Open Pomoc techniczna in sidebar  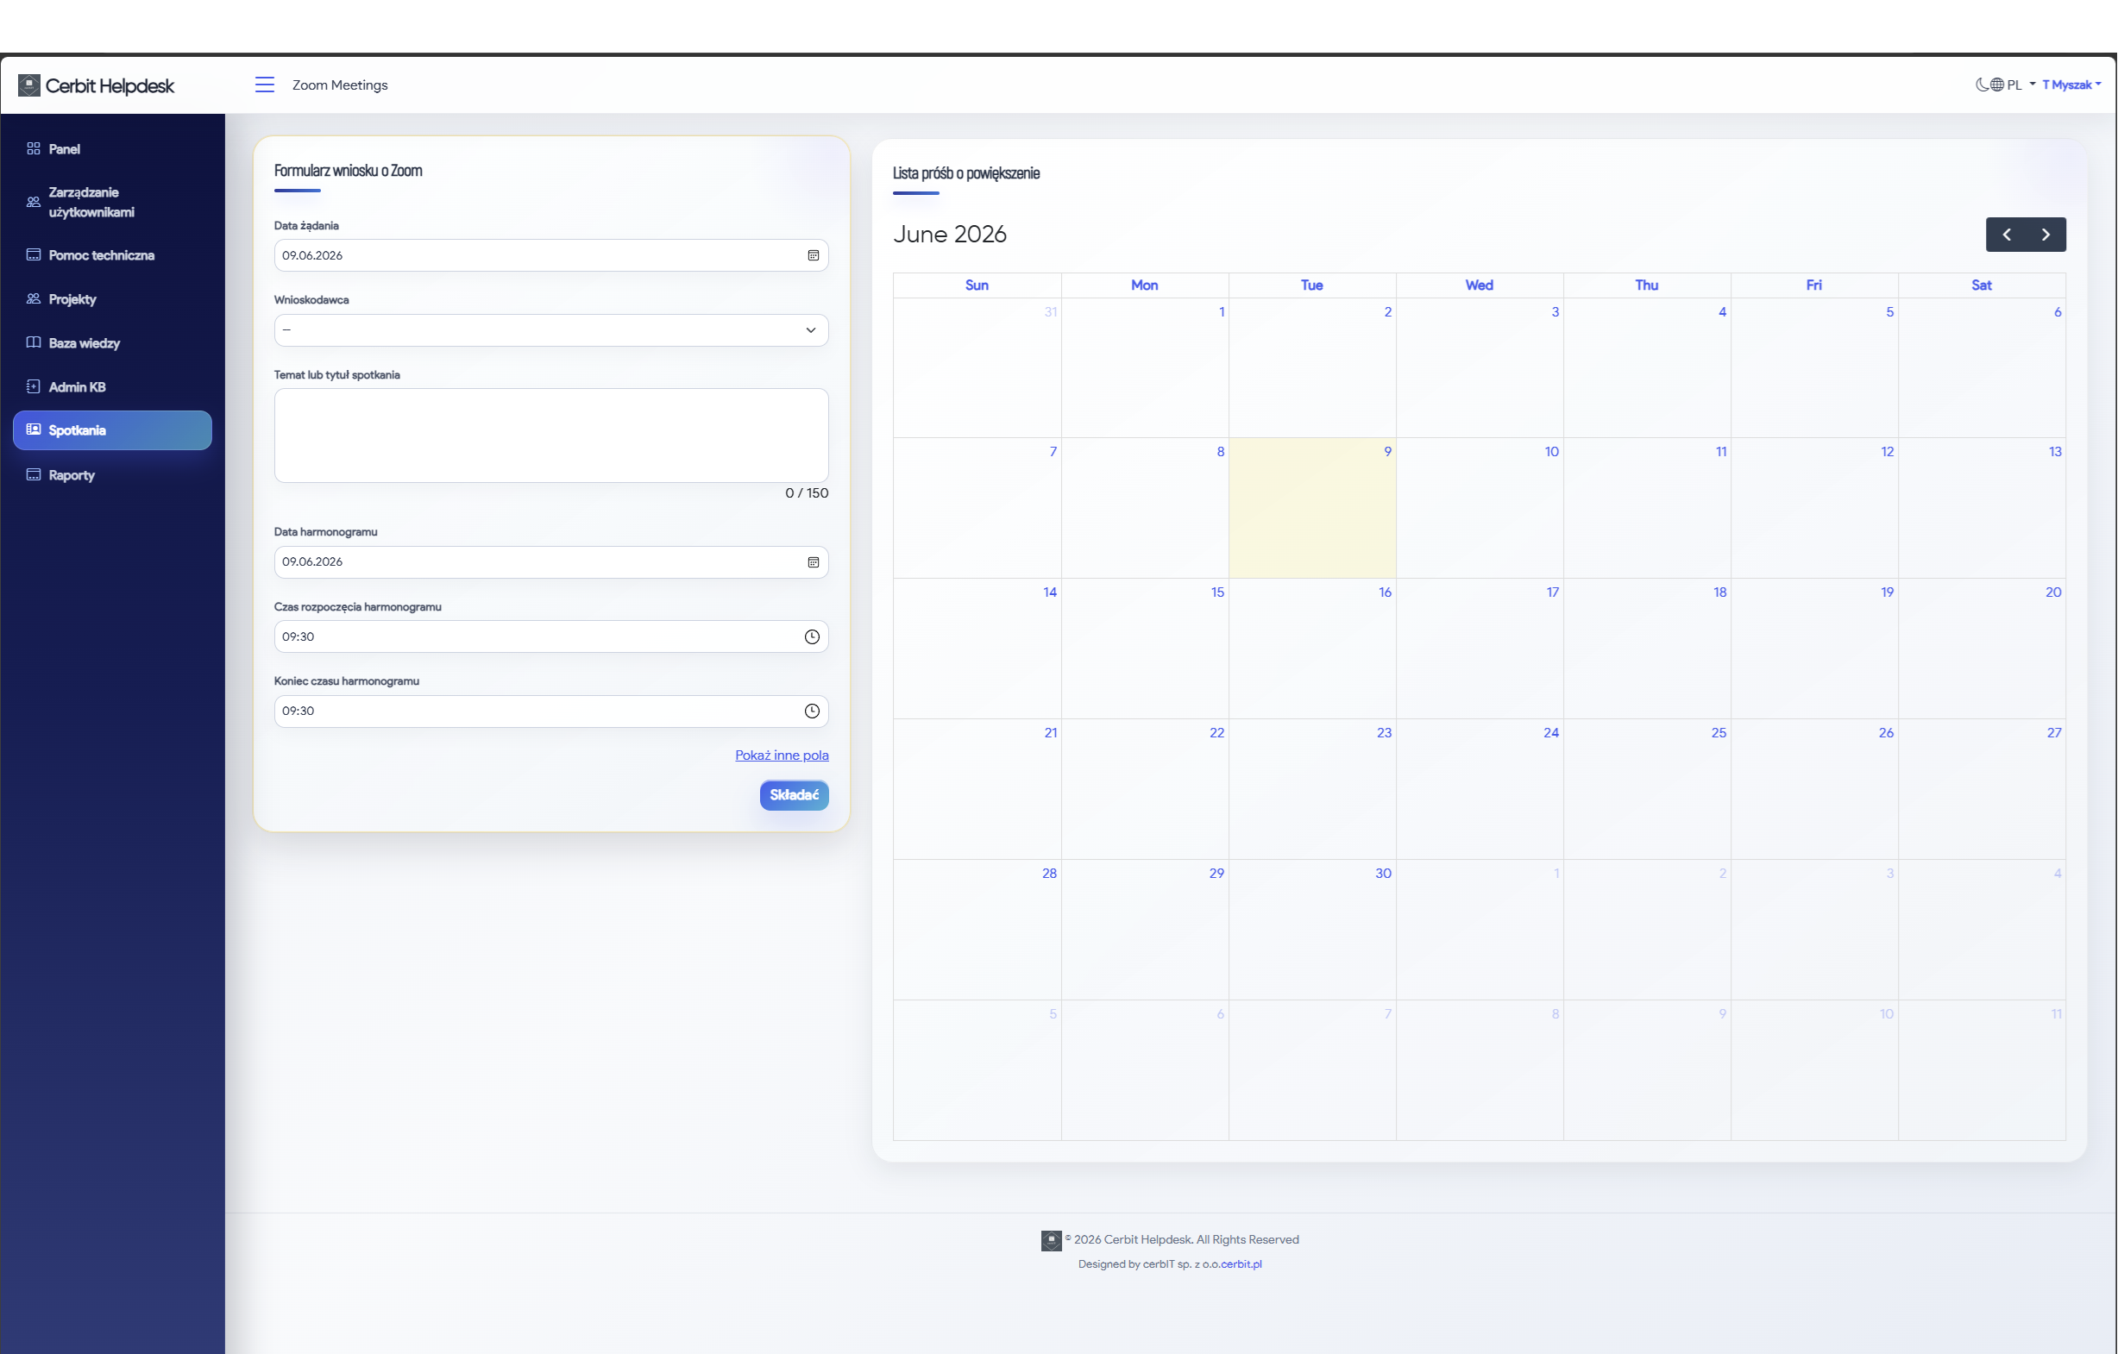point(112,255)
